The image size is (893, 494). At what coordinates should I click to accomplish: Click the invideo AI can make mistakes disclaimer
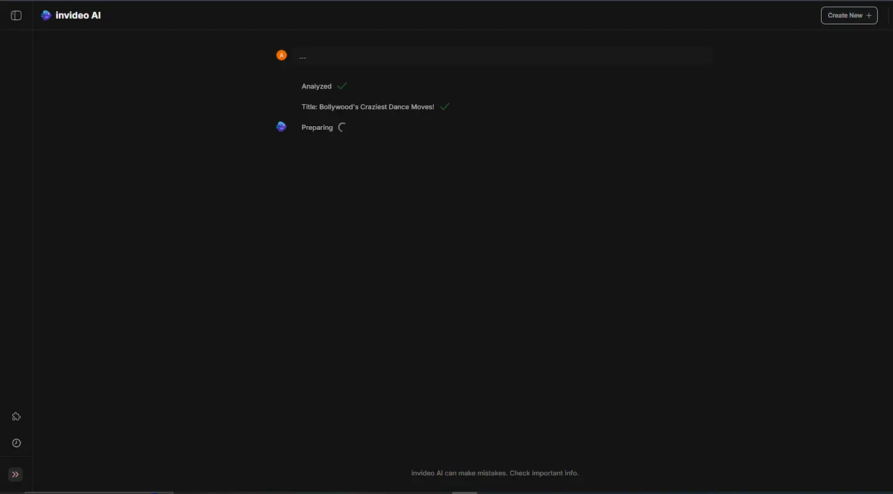[x=494, y=473]
